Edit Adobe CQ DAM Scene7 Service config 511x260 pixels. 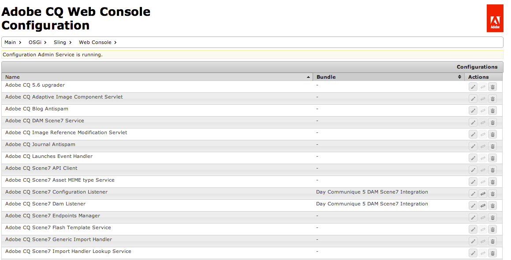473,123
